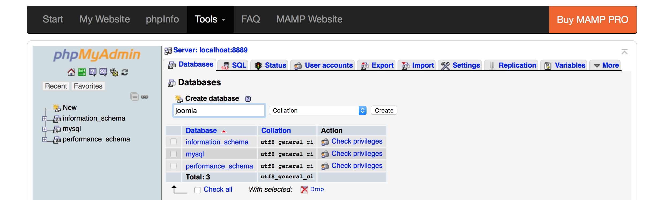Open navigation panel settings gear icon
The width and height of the screenshot is (665, 200).
[114, 72]
